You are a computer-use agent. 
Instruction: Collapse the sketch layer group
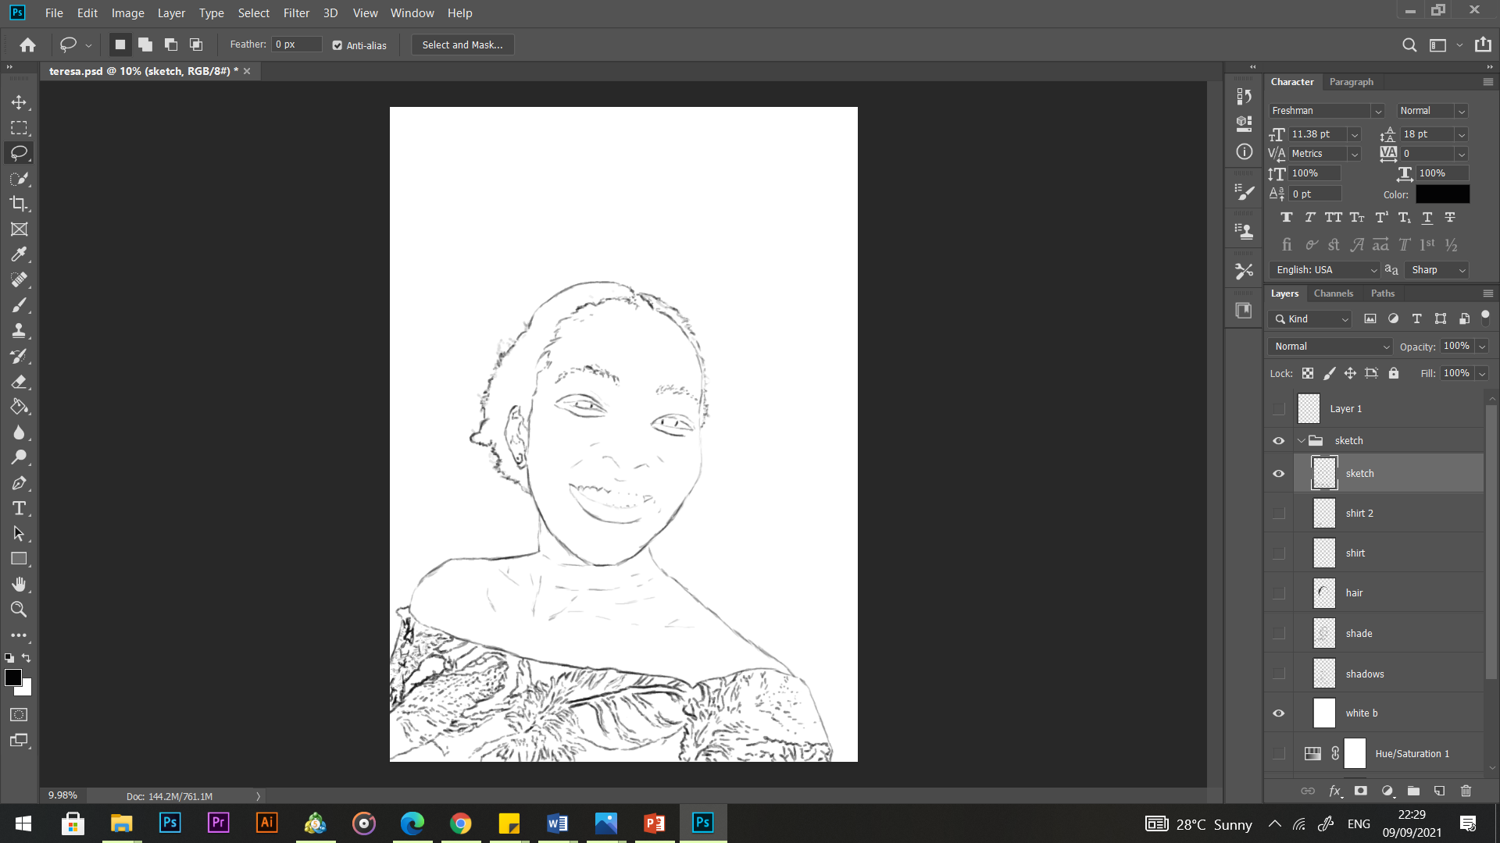tap(1301, 440)
